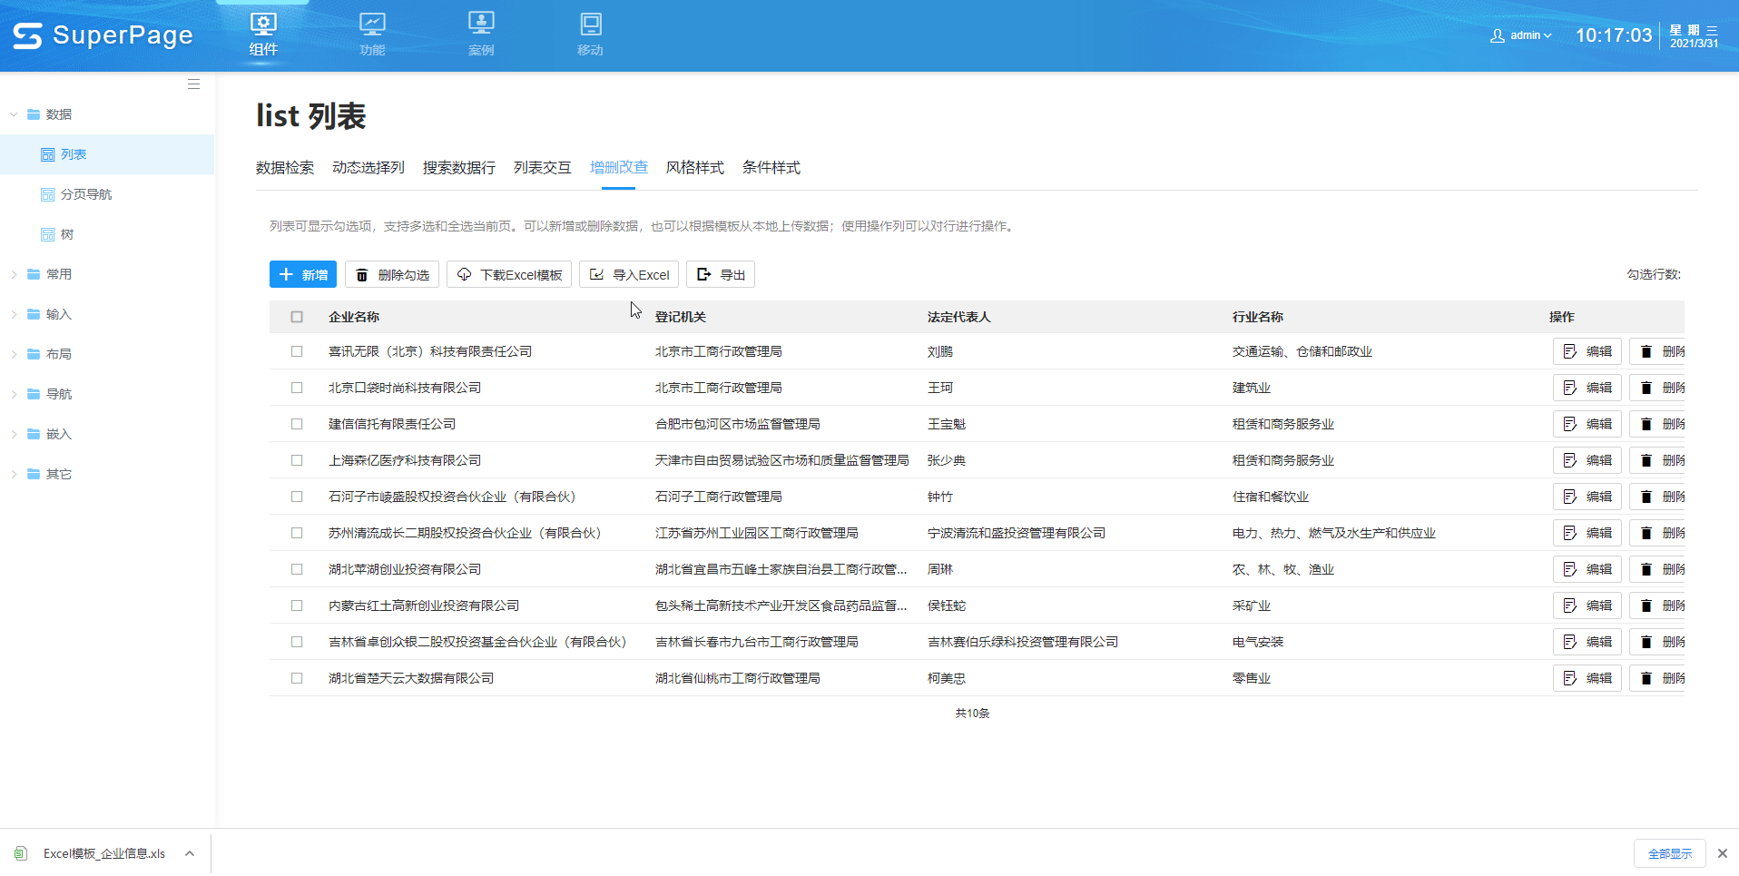Click the SuperPage logo
The height and width of the screenshot is (876, 1739).
pyautogui.click(x=103, y=35)
